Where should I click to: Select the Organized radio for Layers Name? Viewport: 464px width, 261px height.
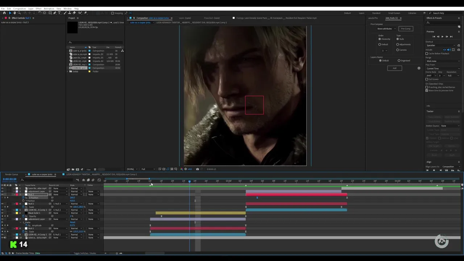tap(399, 61)
